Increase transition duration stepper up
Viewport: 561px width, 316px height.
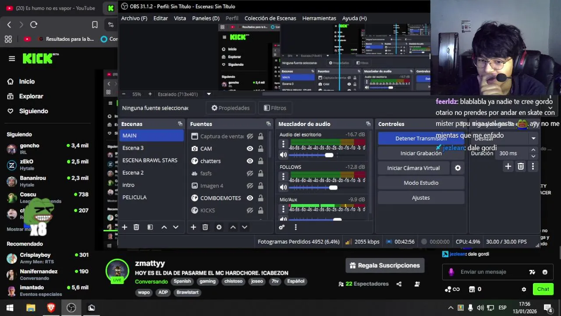533,151
